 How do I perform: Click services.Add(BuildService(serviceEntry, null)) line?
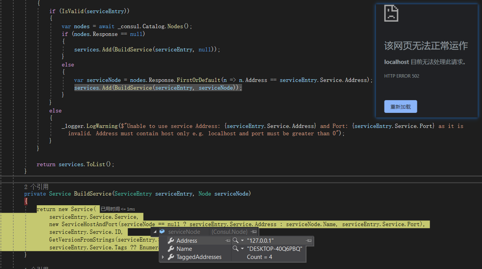click(x=147, y=49)
